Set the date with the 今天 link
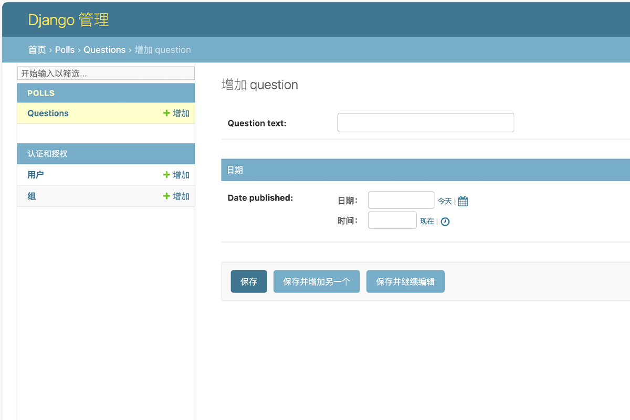The height and width of the screenshot is (420, 630). [x=445, y=201]
